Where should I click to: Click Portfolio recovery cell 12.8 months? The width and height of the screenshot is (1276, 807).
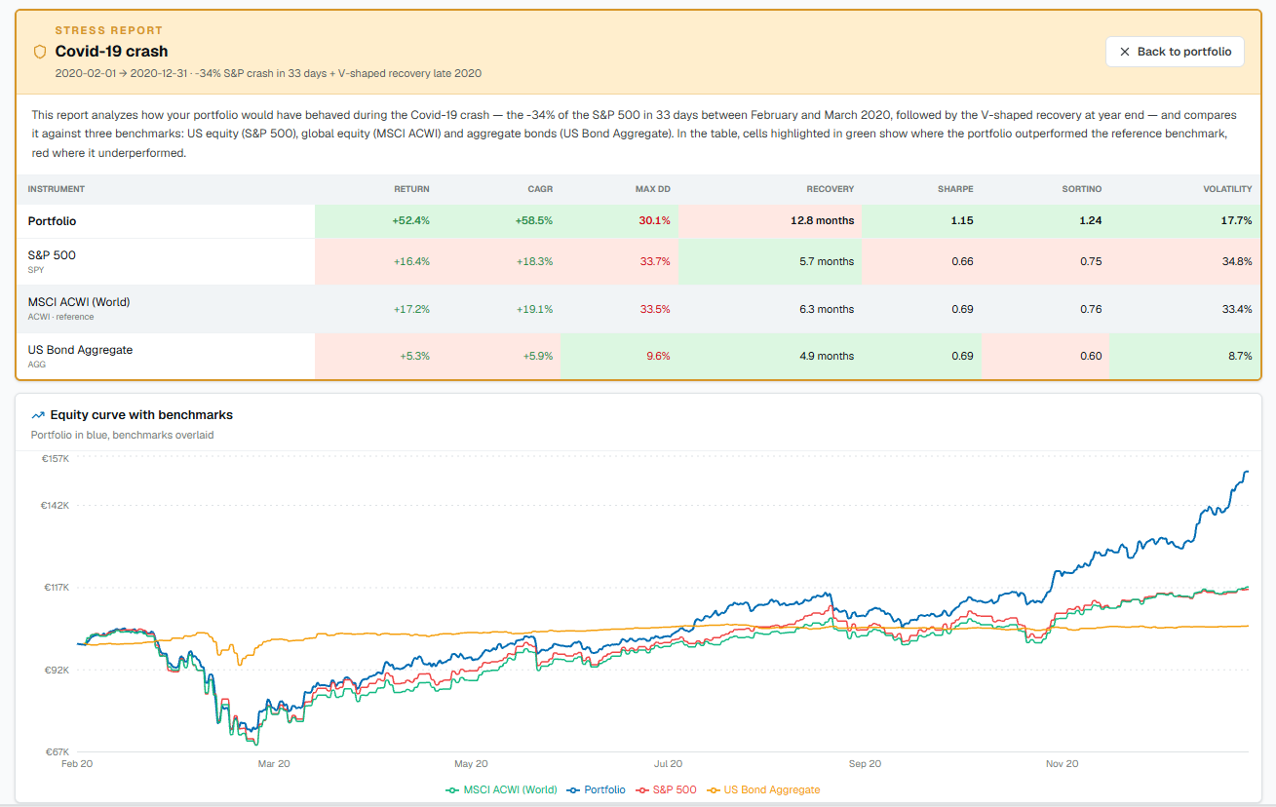pos(822,221)
